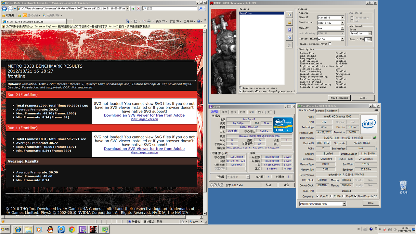Click the New preset icon in Metro 2033 Benchmark
The image size is (416, 234).
[x=289, y=15]
